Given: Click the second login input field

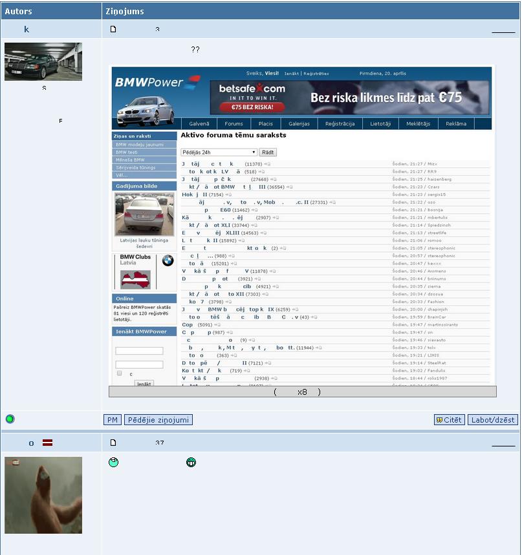Looking at the screenshot, I should pyautogui.click(x=139, y=364).
